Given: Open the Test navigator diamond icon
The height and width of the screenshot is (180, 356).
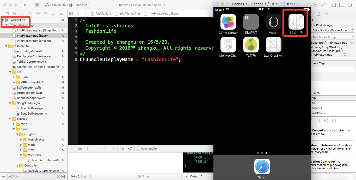Looking at the screenshot, I should click(38, 14).
